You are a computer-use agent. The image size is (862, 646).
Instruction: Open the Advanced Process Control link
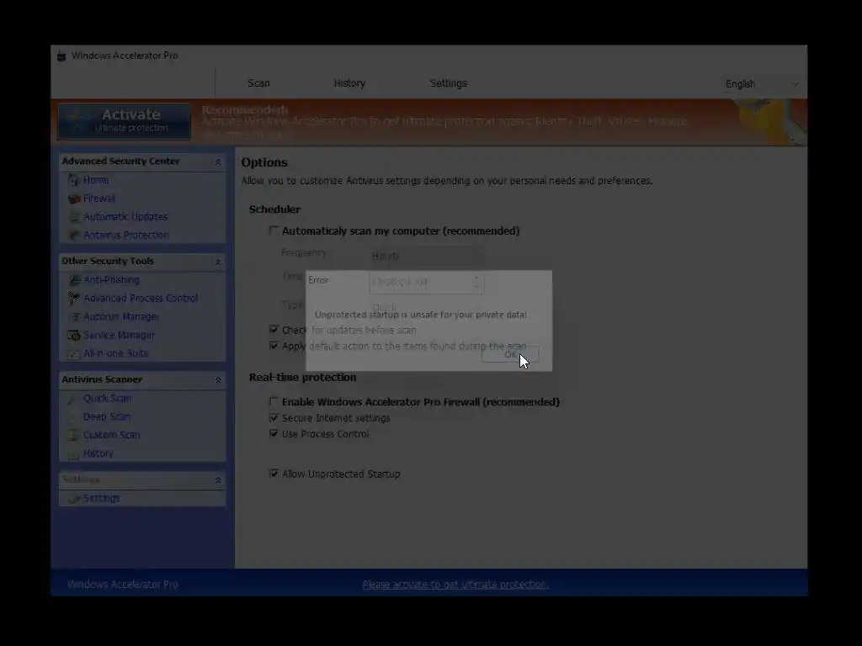point(141,299)
